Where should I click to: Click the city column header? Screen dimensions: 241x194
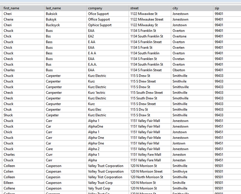coord(175,8)
